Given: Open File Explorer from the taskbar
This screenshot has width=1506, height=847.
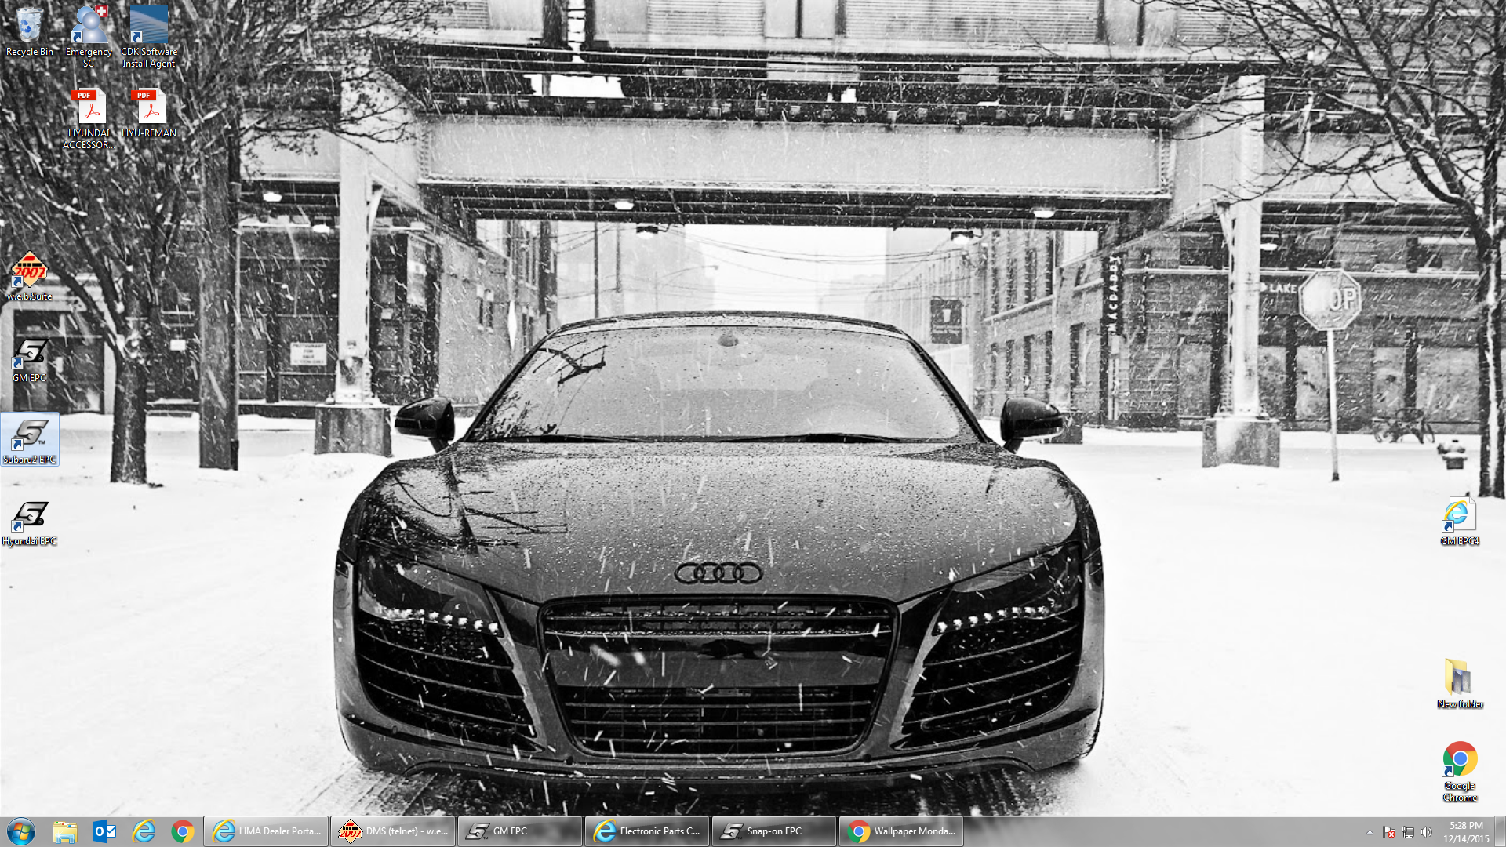Looking at the screenshot, I should point(65,831).
